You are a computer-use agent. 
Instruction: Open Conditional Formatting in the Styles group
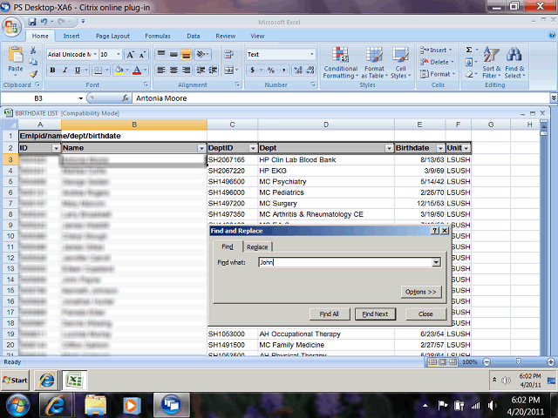[340, 61]
